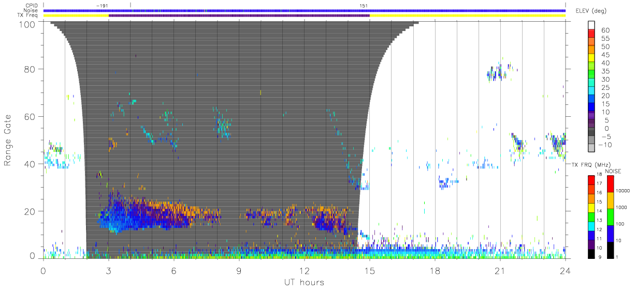Click the 'TX Freq' row label
This screenshot has width=636, height=293.
point(28,16)
